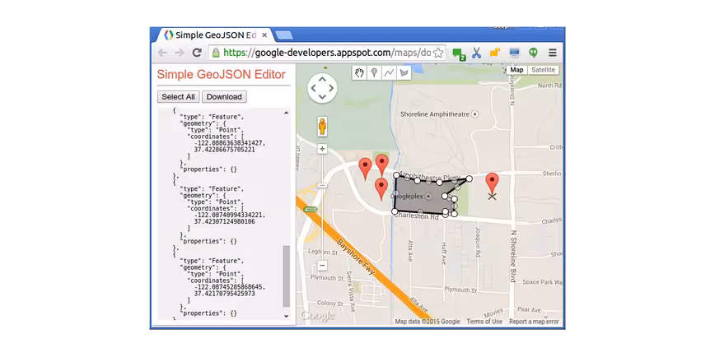
Task: Click the Select All button
Action: coord(178,96)
